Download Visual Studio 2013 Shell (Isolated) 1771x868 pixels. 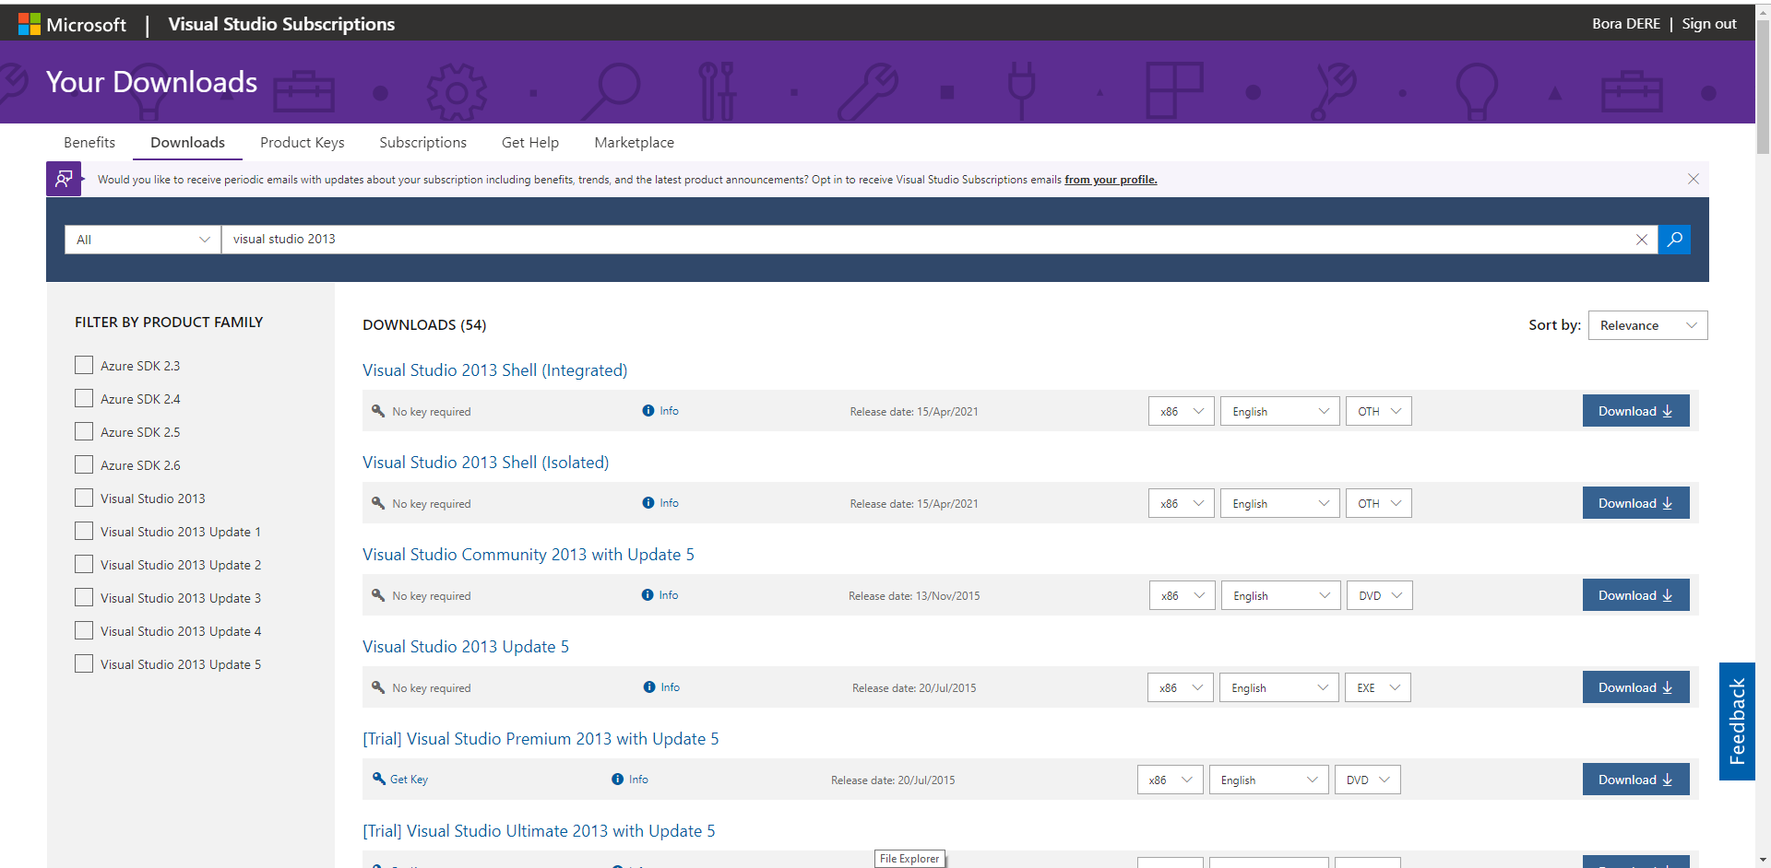1636,503
